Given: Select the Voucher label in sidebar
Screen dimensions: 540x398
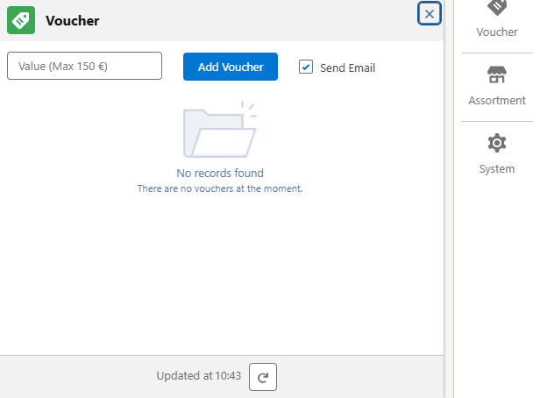Looking at the screenshot, I should pos(496,32).
